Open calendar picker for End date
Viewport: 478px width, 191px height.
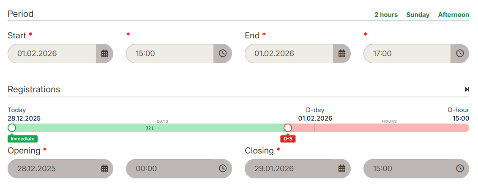[342, 54]
